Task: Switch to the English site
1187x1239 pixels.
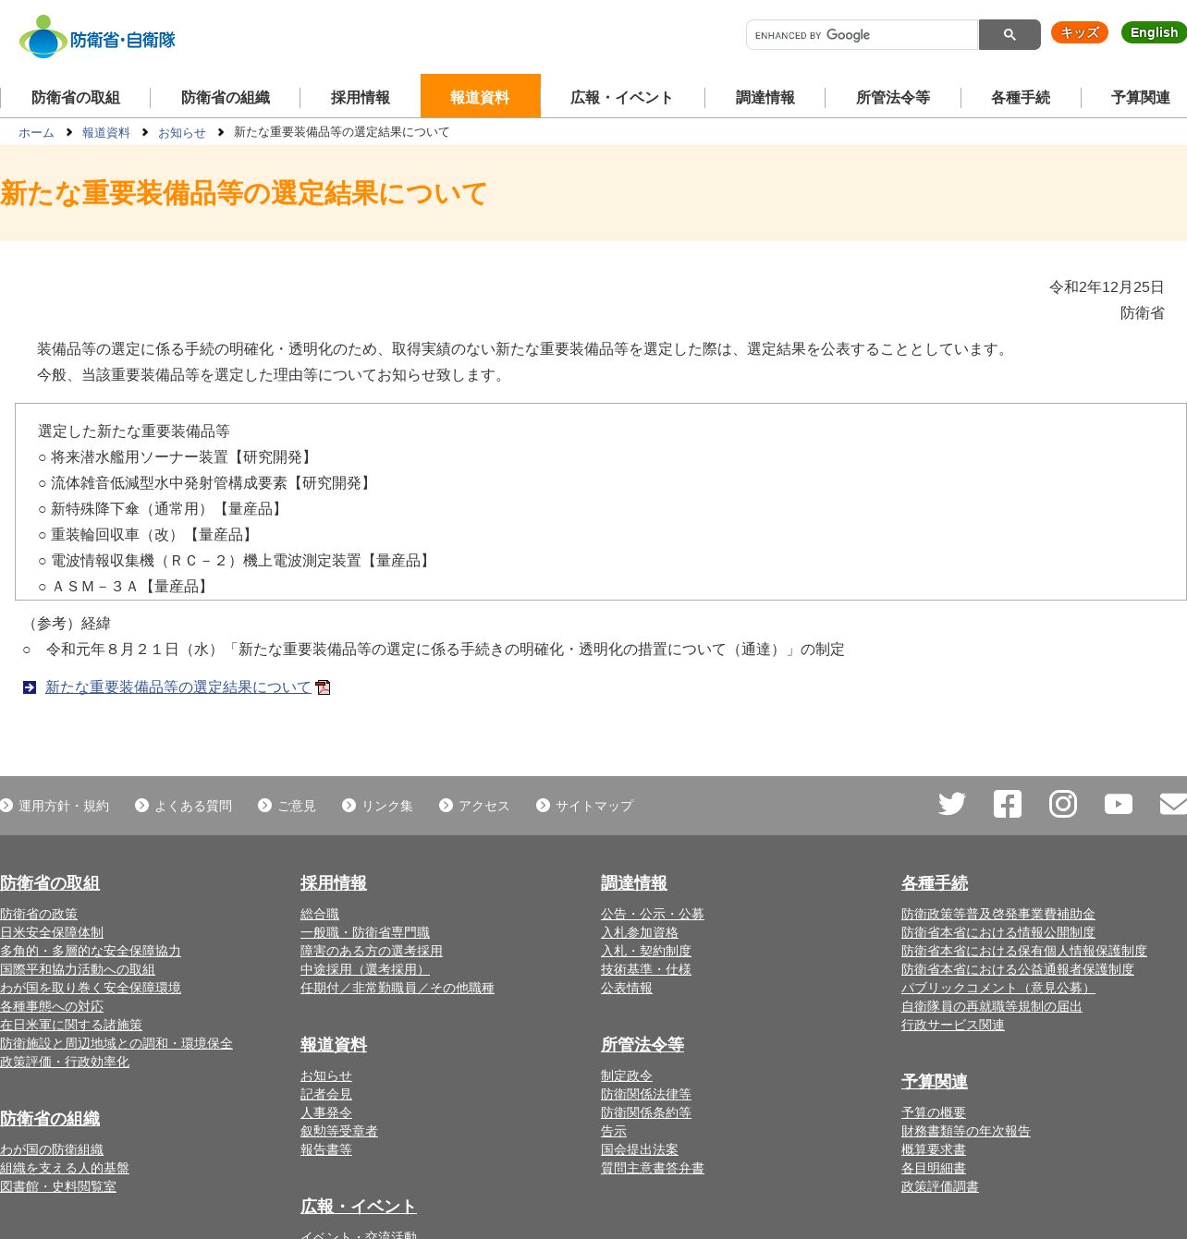Action: (1154, 32)
